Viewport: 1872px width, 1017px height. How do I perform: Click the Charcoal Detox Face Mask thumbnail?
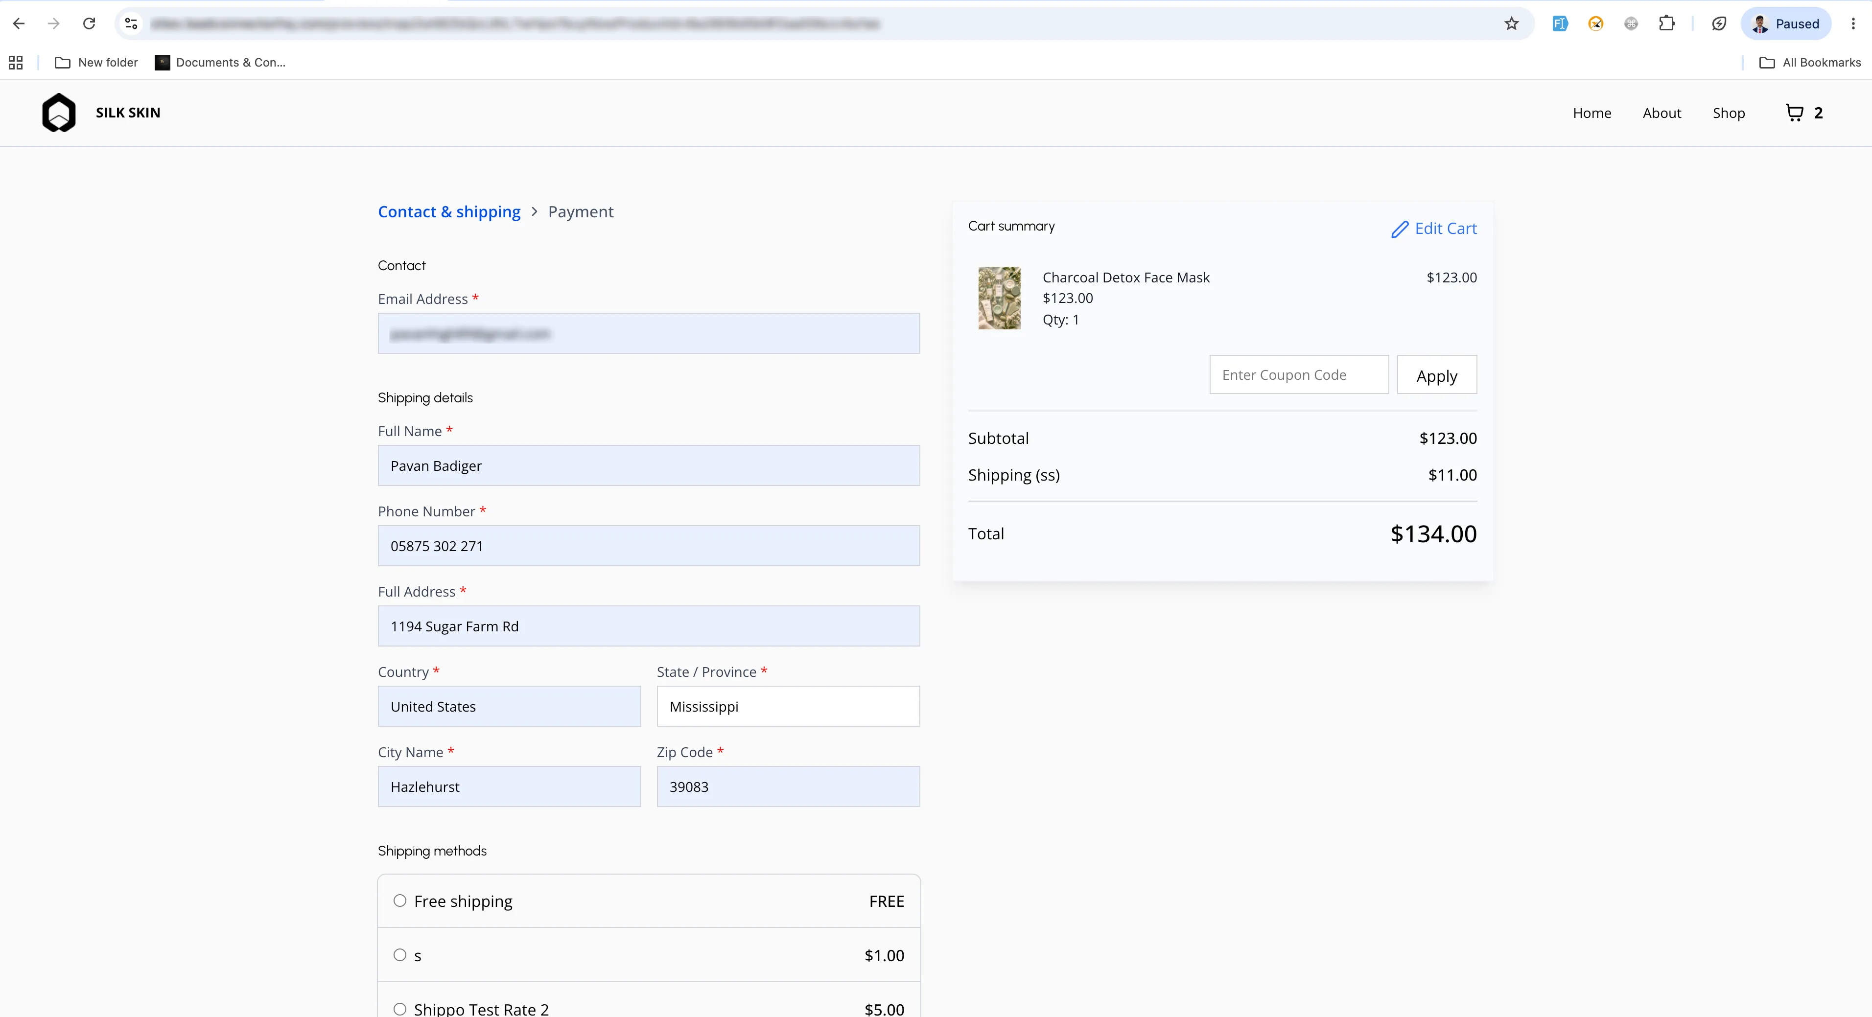(999, 298)
